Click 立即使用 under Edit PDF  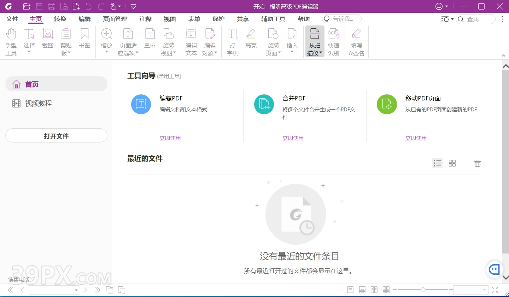click(x=170, y=138)
